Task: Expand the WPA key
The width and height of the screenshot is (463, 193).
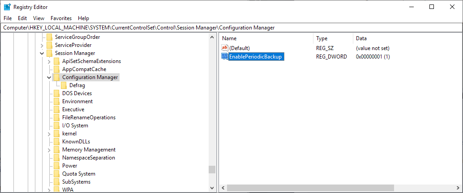Action: 49,189
